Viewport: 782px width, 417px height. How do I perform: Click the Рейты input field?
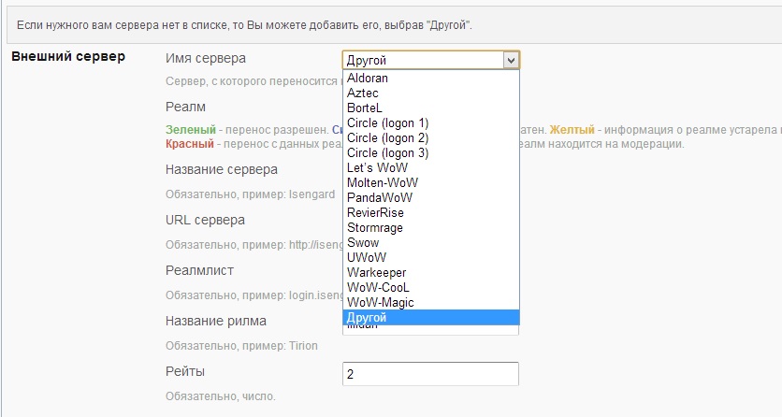coord(430,374)
